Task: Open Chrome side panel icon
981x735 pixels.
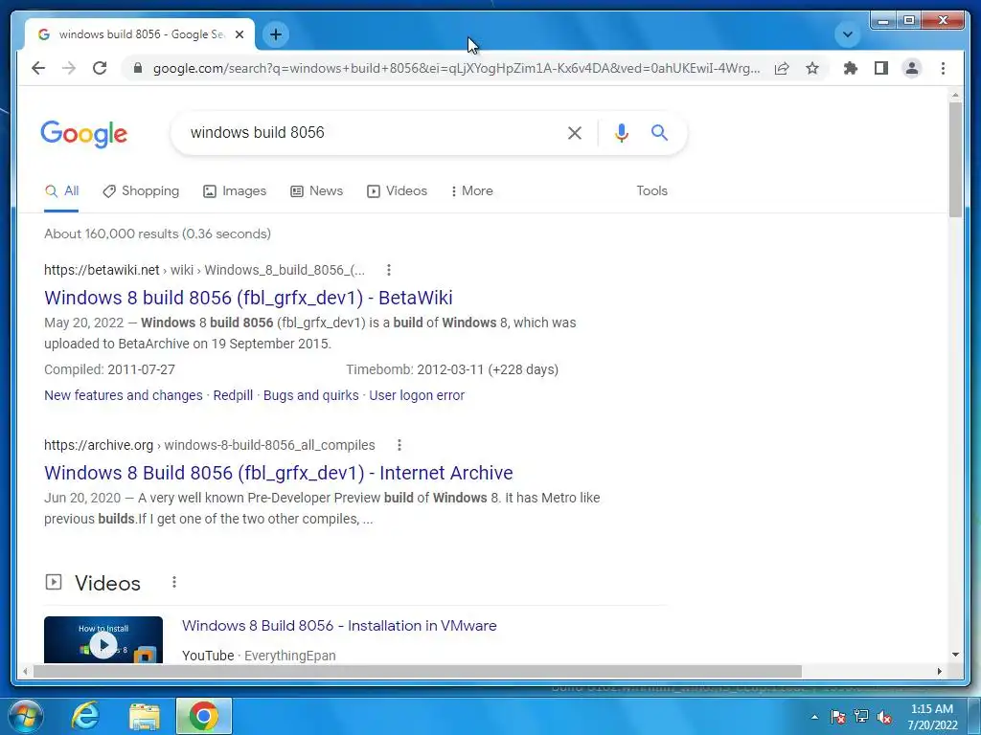Action: pyautogui.click(x=881, y=68)
